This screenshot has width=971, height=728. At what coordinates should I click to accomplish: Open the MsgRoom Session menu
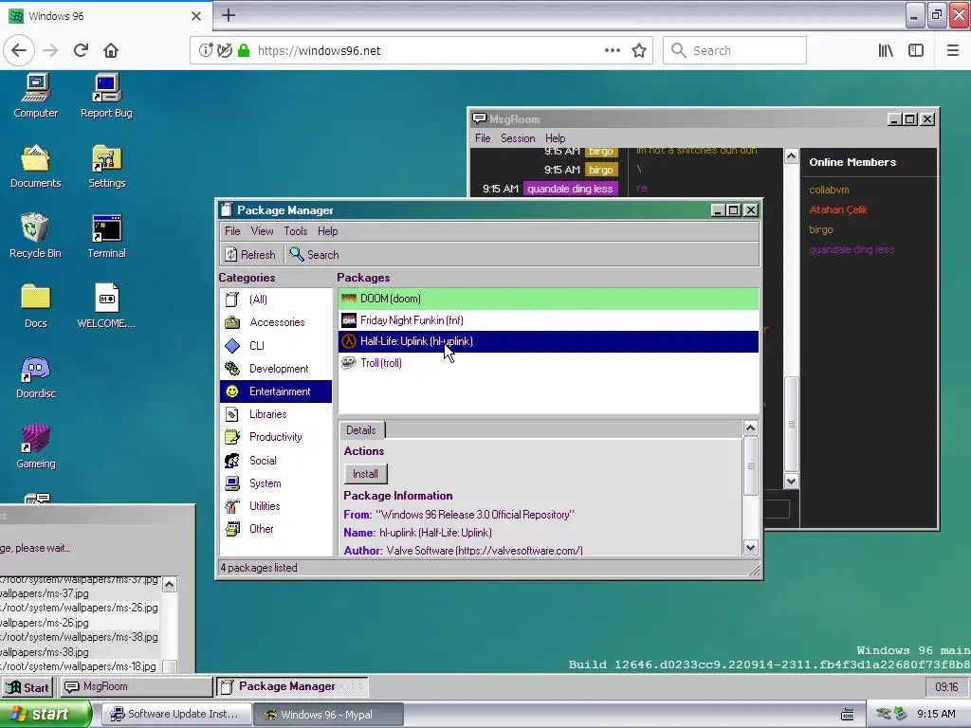coord(518,138)
